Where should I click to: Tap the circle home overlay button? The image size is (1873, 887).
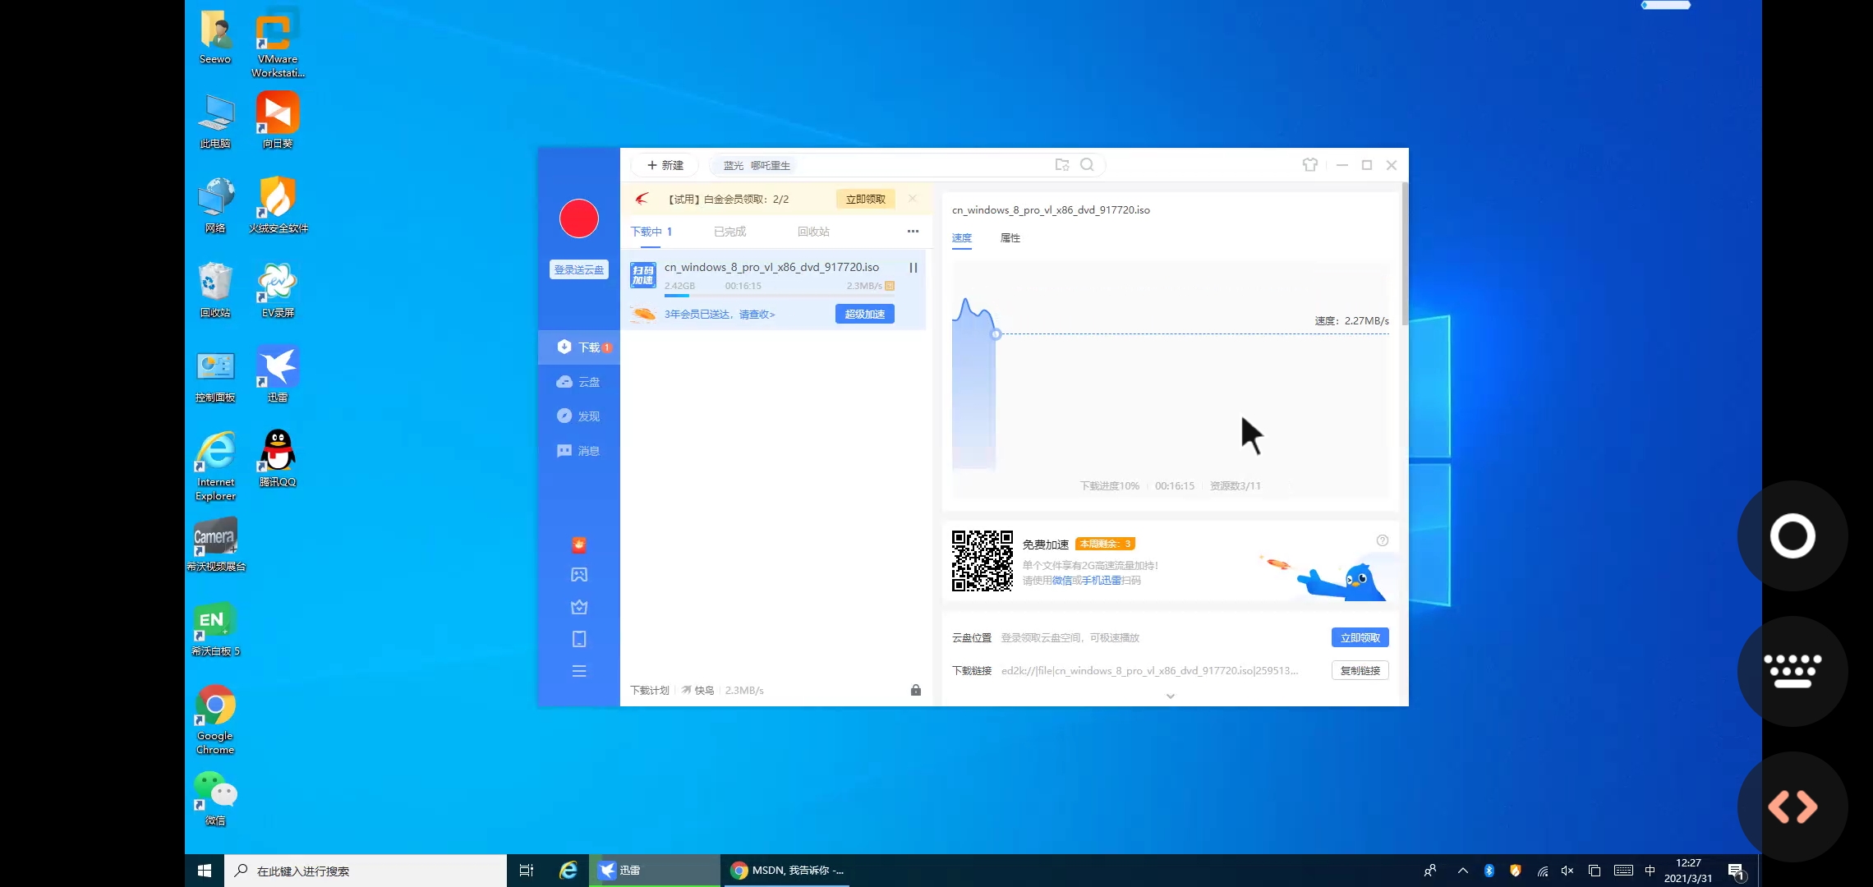1792,536
